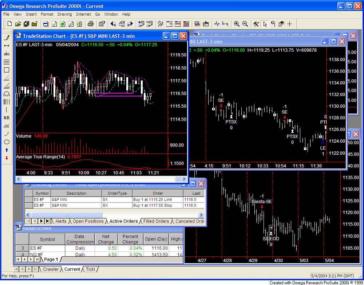Click the clock in the status bar
Screen dimensions: 364x285
click(332, 276)
